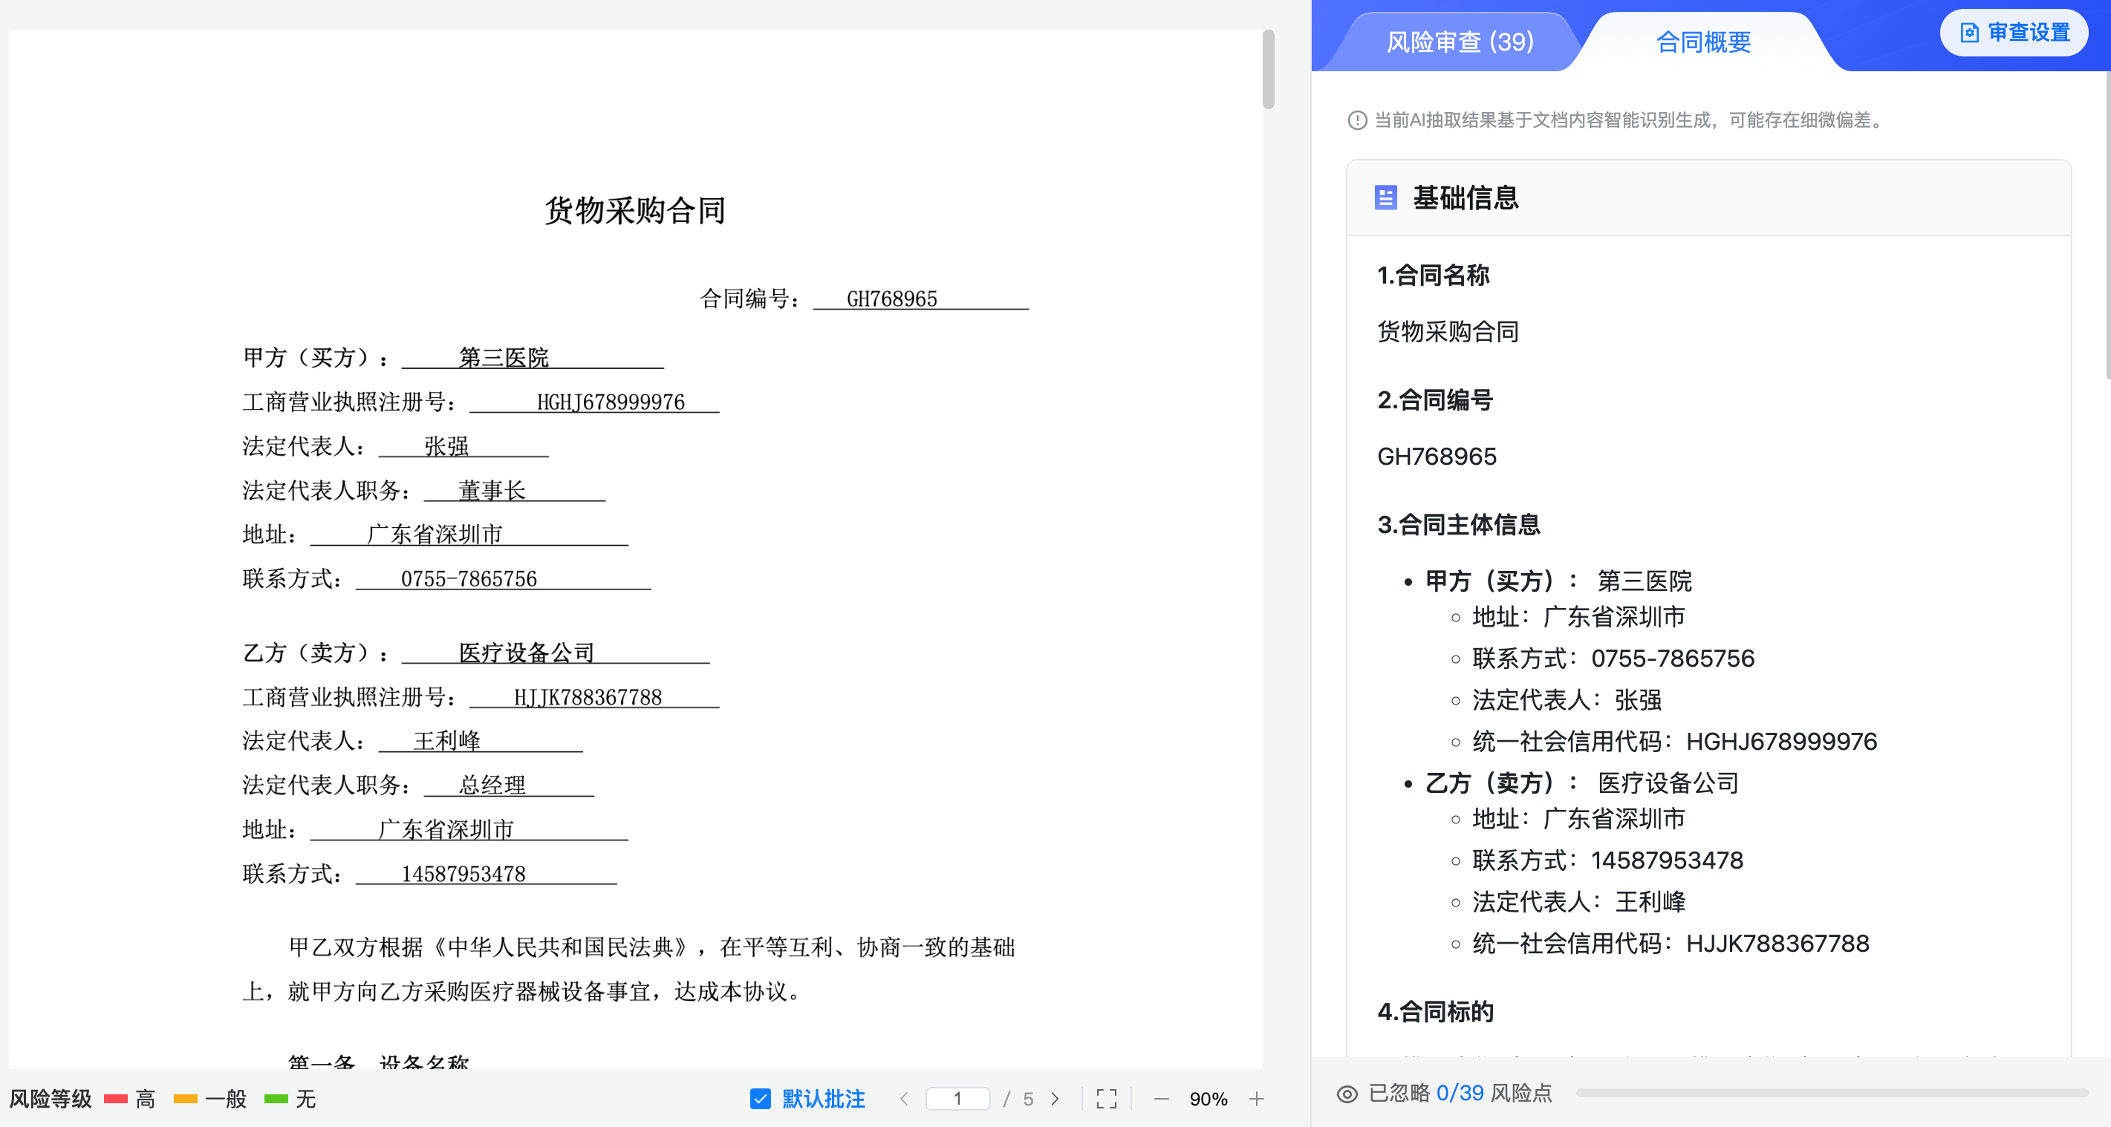Click the zoom out minus icon
Screen dimensions: 2111x1127
pyautogui.click(x=1161, y=1098)
